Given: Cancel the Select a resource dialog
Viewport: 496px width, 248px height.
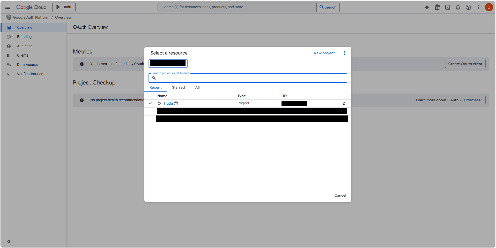Looking at the screenshot, I should 340,195.
